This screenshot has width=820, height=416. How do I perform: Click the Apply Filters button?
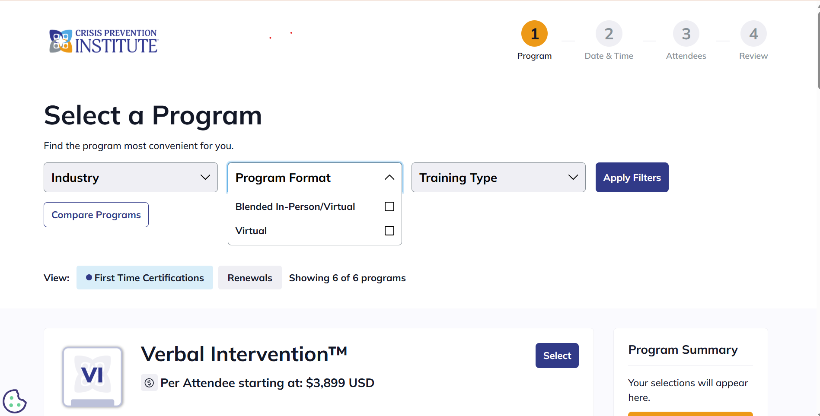pos(632,177)
